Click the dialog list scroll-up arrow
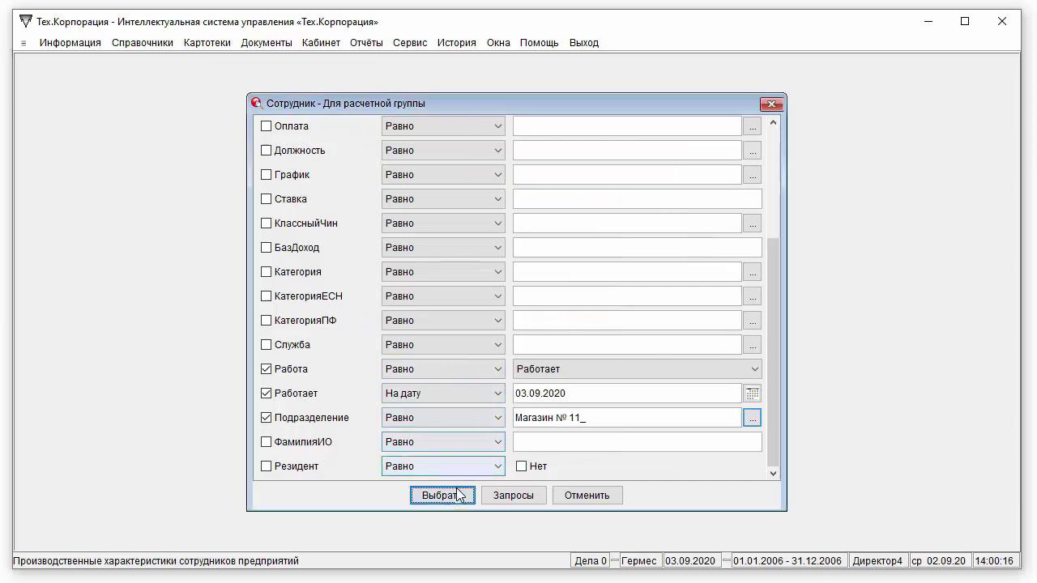 tap(773, 123)
